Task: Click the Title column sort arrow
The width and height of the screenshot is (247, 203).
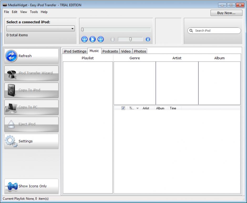Action: pos(137,108)
